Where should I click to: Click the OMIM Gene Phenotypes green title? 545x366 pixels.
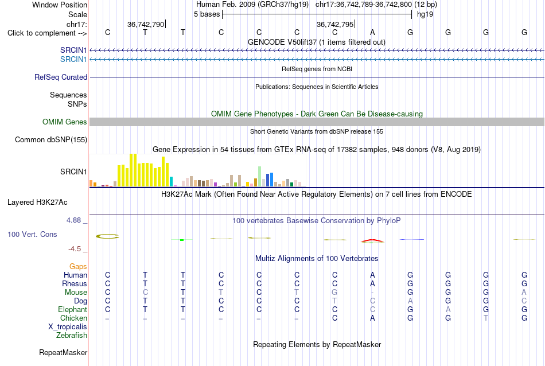click(317, 114)
